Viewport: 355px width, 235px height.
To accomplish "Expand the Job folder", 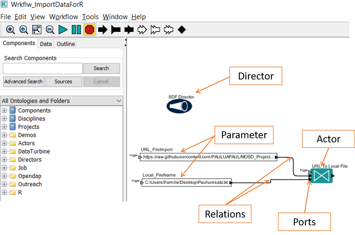I will point(4,168).
